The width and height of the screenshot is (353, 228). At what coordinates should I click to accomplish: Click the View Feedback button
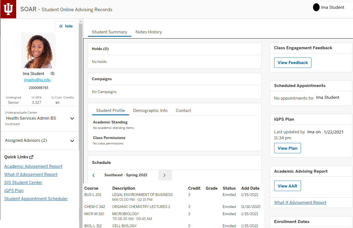(292, 63)
